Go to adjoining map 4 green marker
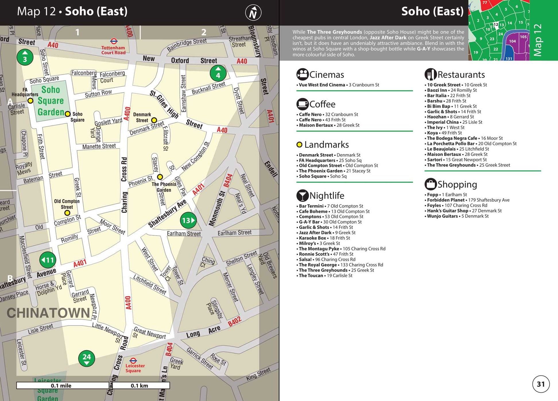Viewport: 558px width, 401px height. point(218,73)
